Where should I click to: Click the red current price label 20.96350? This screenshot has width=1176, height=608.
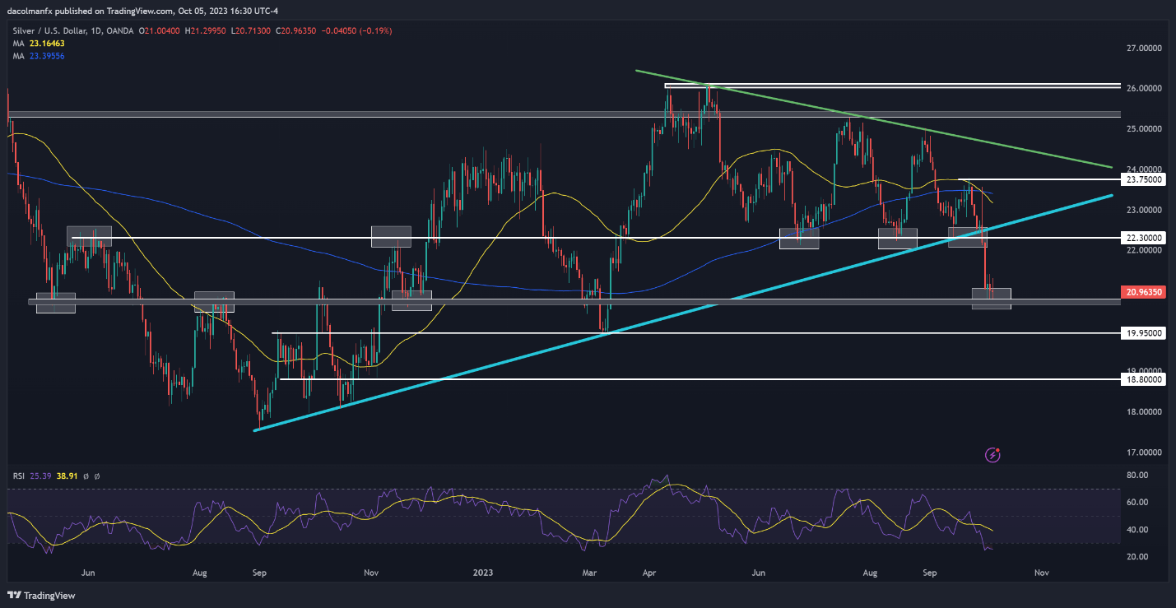(1145, 291)
